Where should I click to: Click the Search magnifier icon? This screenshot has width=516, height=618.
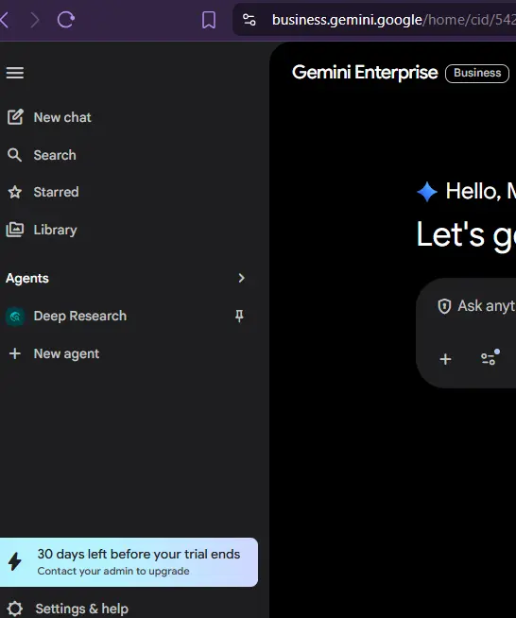click(14, 155)
